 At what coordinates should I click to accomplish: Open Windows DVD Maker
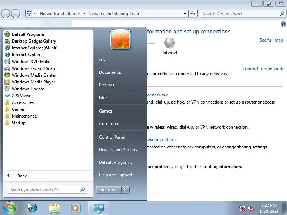28,61
